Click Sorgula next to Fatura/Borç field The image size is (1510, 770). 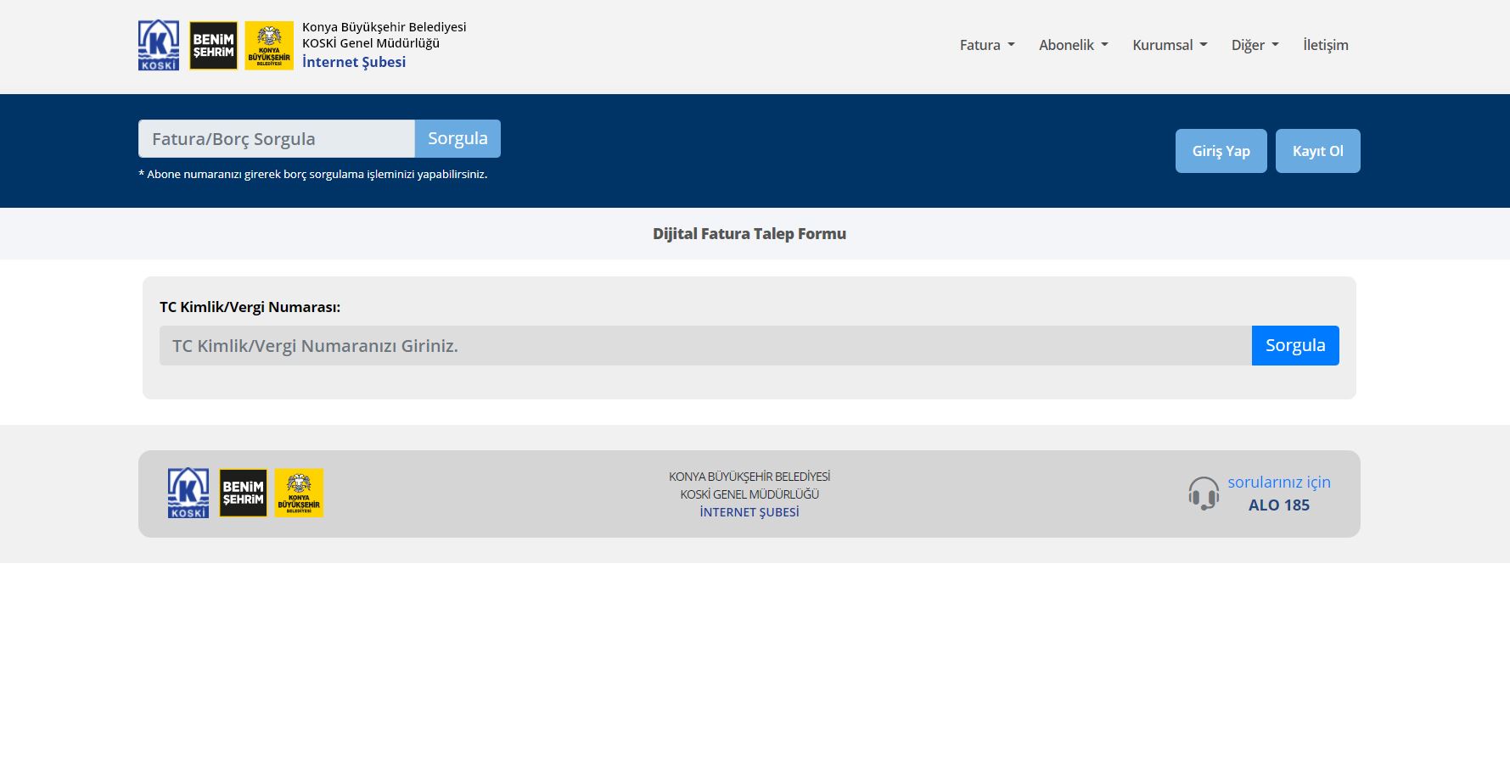tap(457, 138)
